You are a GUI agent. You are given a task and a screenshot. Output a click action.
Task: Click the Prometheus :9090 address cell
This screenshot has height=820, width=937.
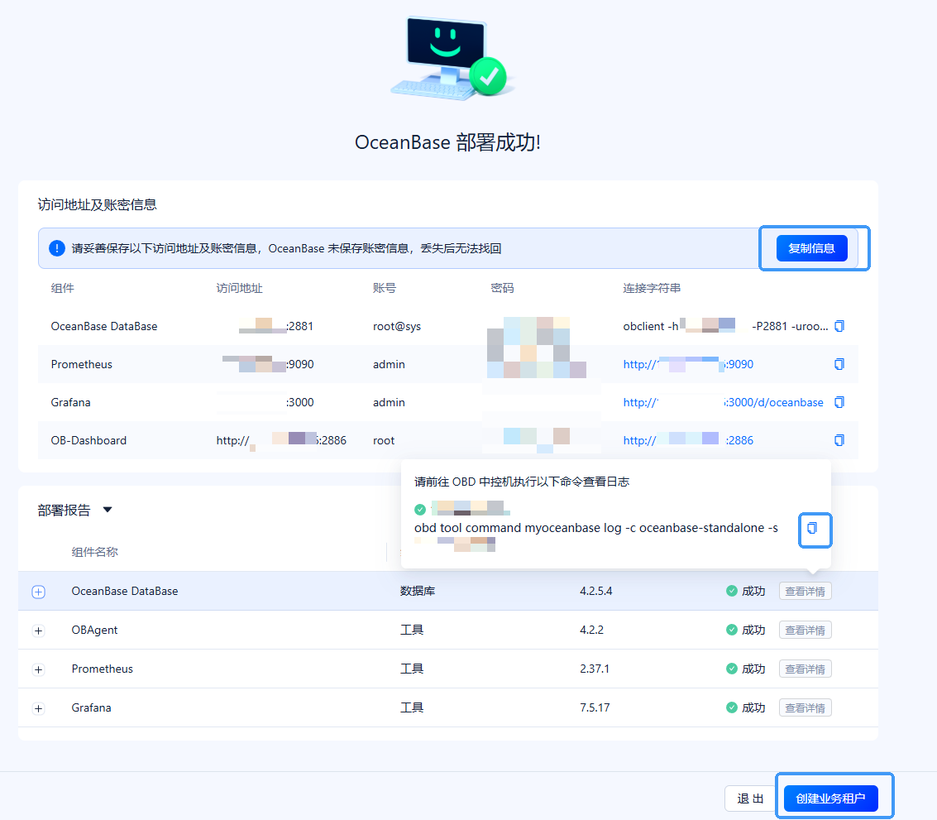[x=268, y=364]
